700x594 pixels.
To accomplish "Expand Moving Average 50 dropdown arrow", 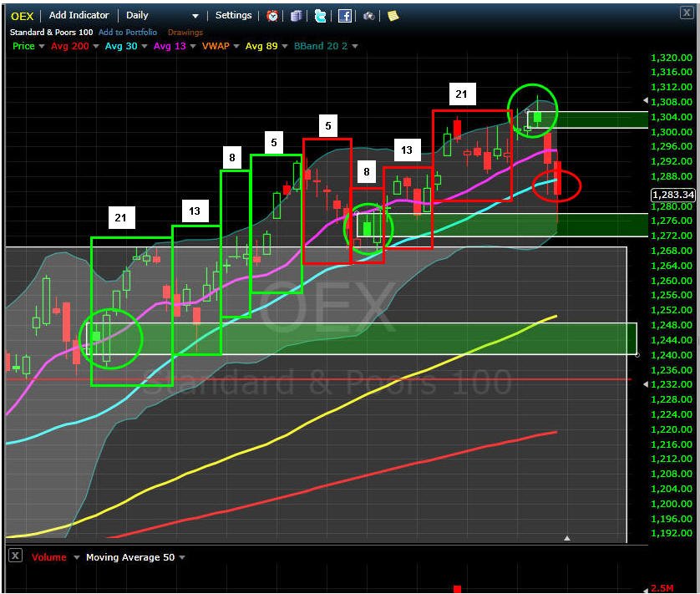I will point(182,557).
